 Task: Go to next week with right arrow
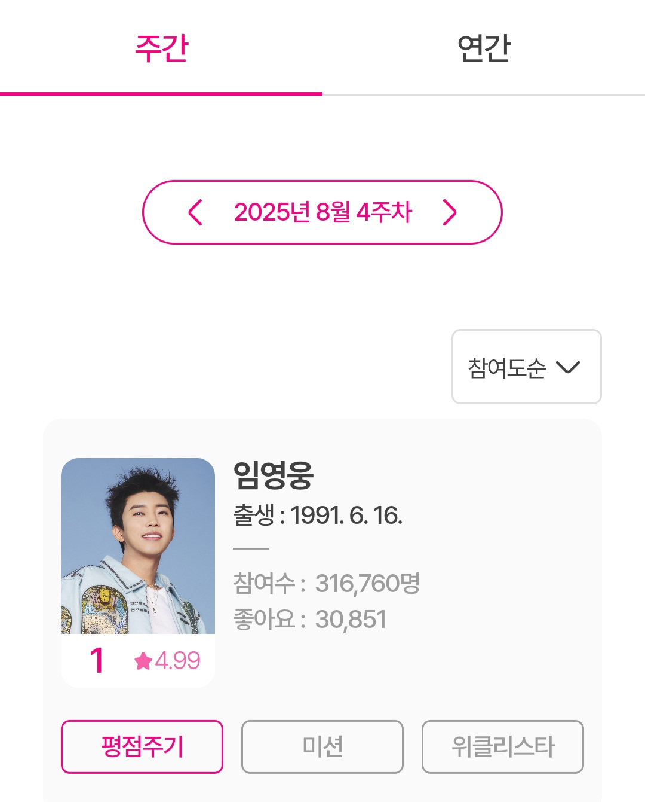coord(450,212)
